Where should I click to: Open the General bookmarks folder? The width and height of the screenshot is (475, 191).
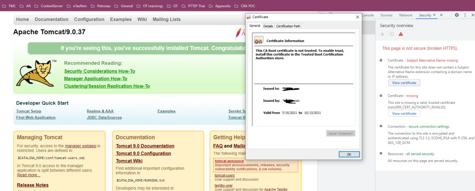tap(124, 6)
